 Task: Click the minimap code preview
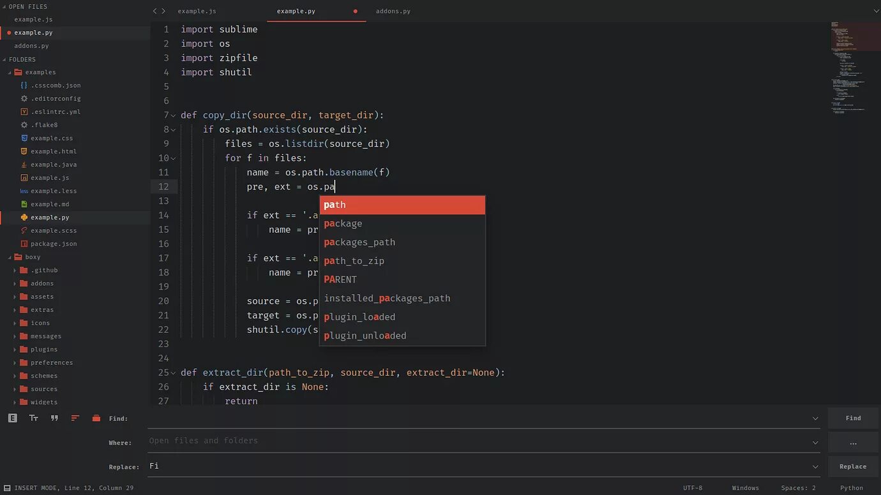(x=855, y=69)
